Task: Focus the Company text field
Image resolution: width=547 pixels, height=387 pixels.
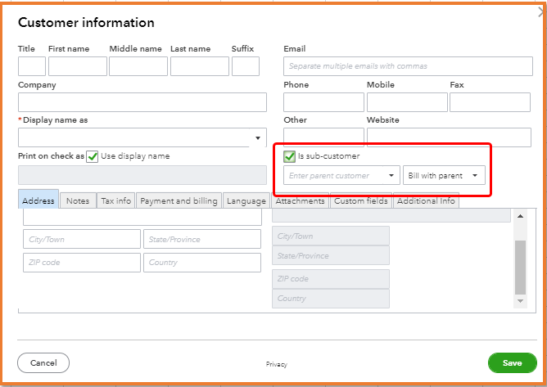Action: point(142,102)
